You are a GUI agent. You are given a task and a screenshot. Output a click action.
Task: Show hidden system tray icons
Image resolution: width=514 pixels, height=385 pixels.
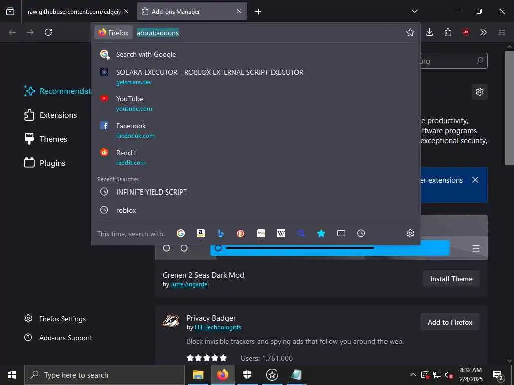point(413,375)
